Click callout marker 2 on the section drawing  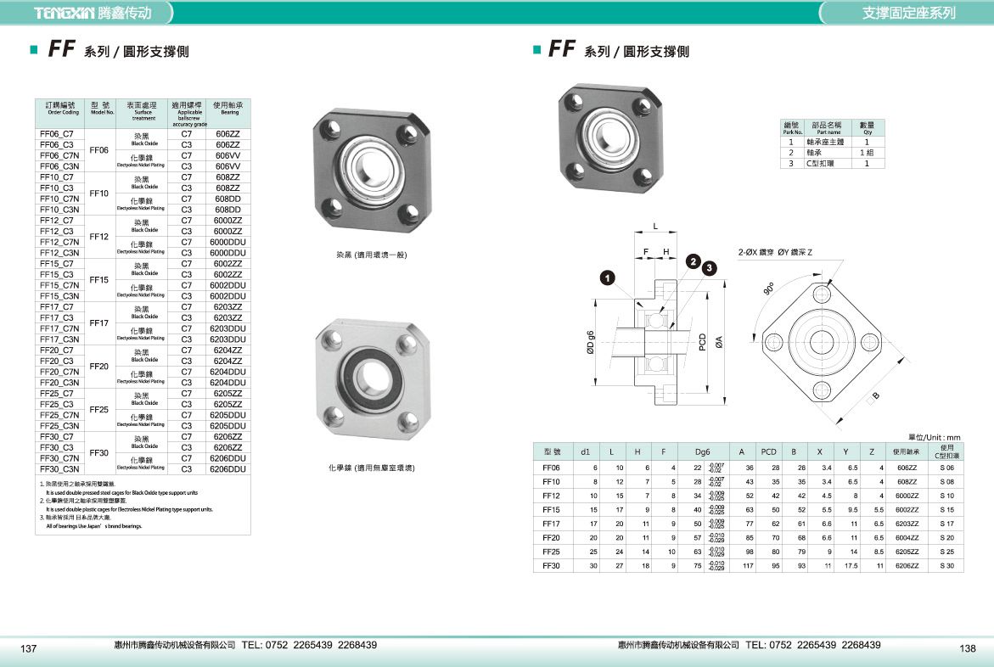pos(694,261)
